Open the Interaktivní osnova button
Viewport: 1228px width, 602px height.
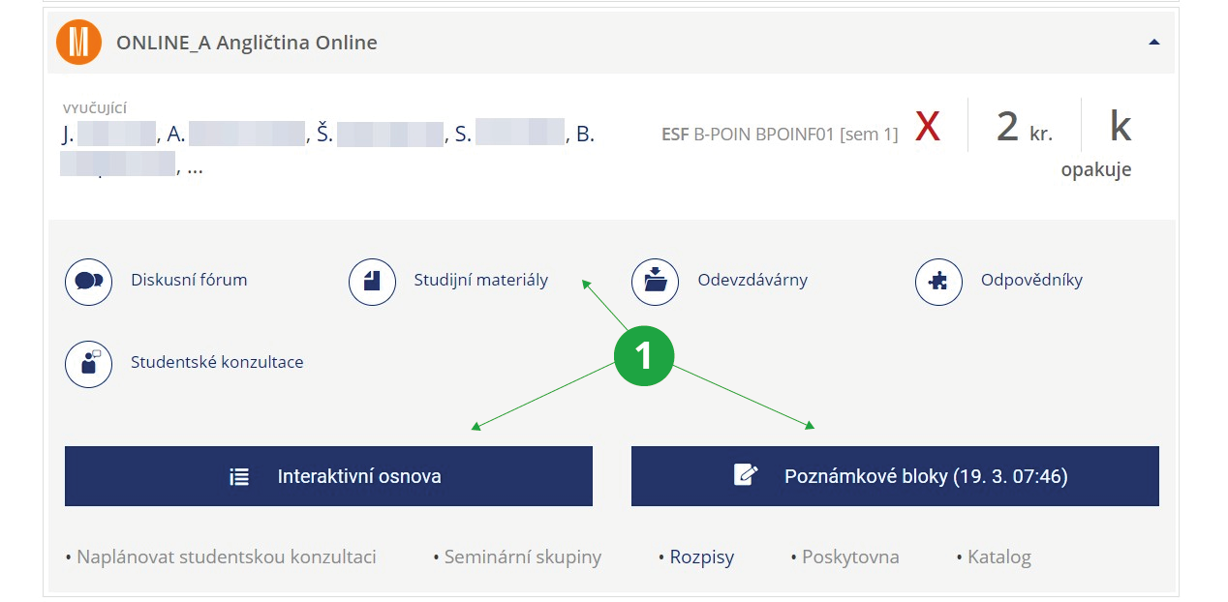pyautogui.click(x=328, y=476)
